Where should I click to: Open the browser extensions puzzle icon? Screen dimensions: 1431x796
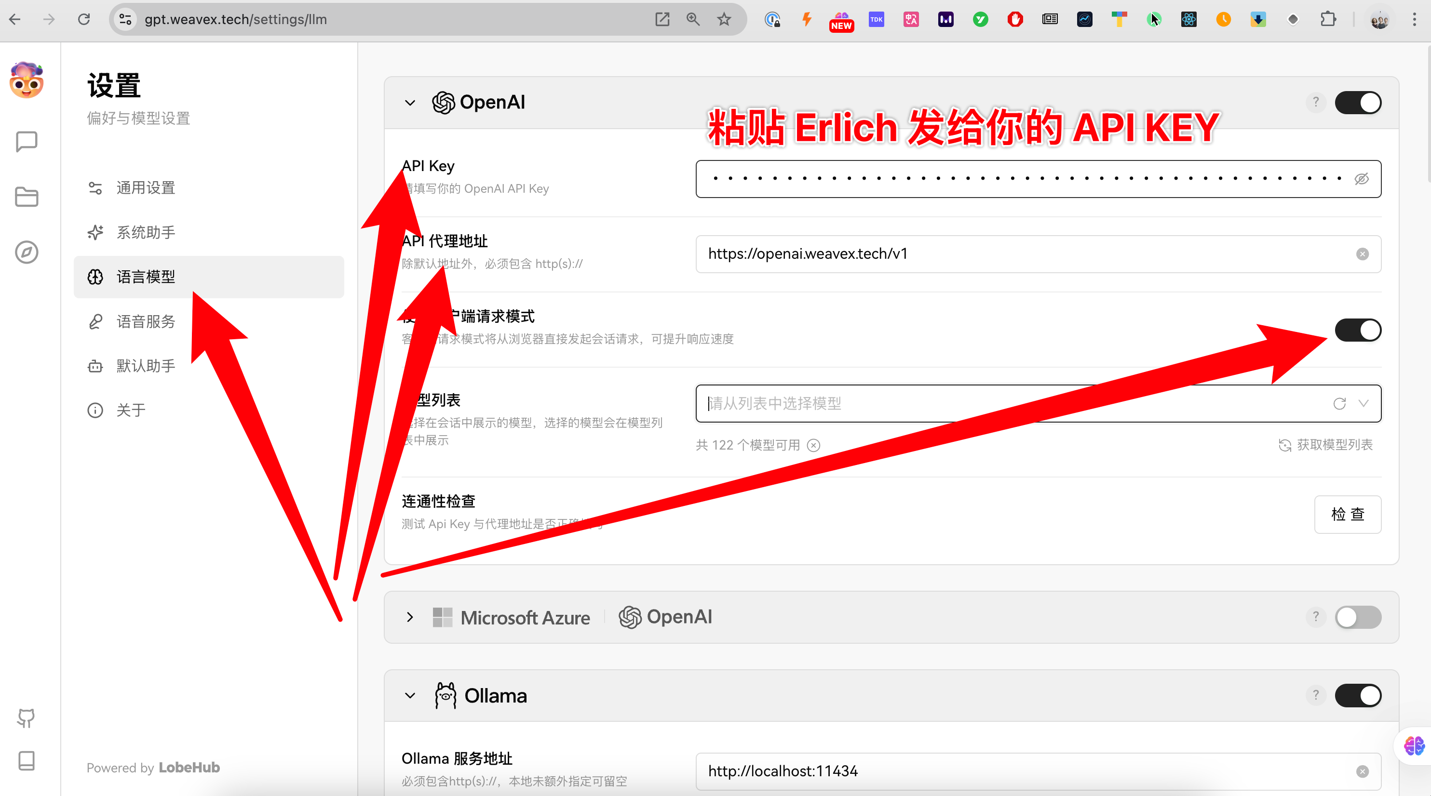pos(1328,19)
